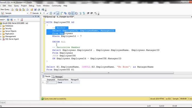The height and width of the screenshot is (108, 192).
Task: Click Object Explorer connect icon
Action: click(x=8, y=20)
